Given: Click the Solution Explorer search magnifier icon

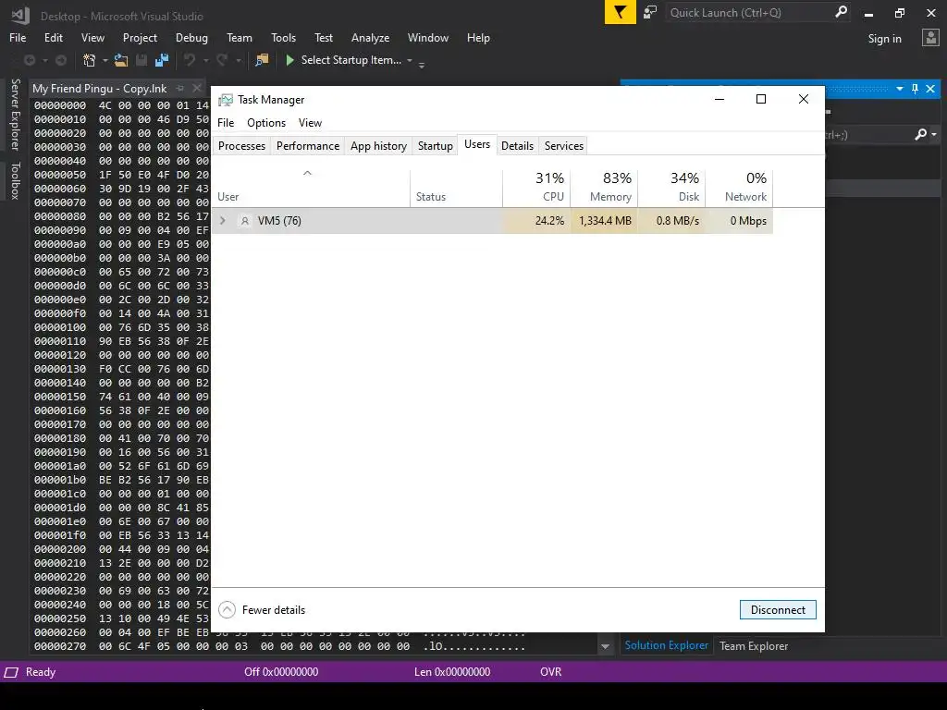Looking at the screenshot, I should (920, 134).
